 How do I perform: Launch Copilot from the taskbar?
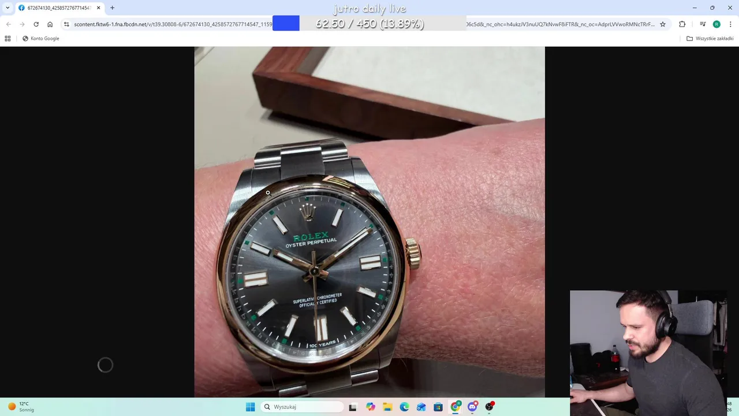370,407
